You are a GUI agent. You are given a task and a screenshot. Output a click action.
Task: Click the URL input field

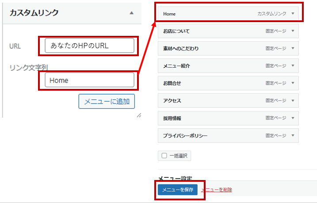[x=89, y=46]
